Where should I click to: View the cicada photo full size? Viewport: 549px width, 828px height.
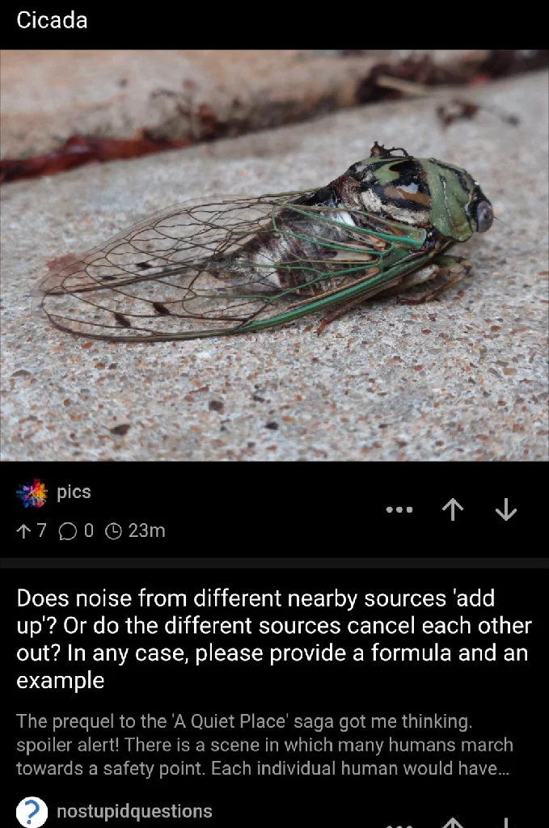click(x=275, y=256)
